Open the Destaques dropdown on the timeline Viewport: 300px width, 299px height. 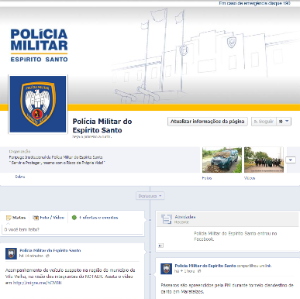(150, 196)
